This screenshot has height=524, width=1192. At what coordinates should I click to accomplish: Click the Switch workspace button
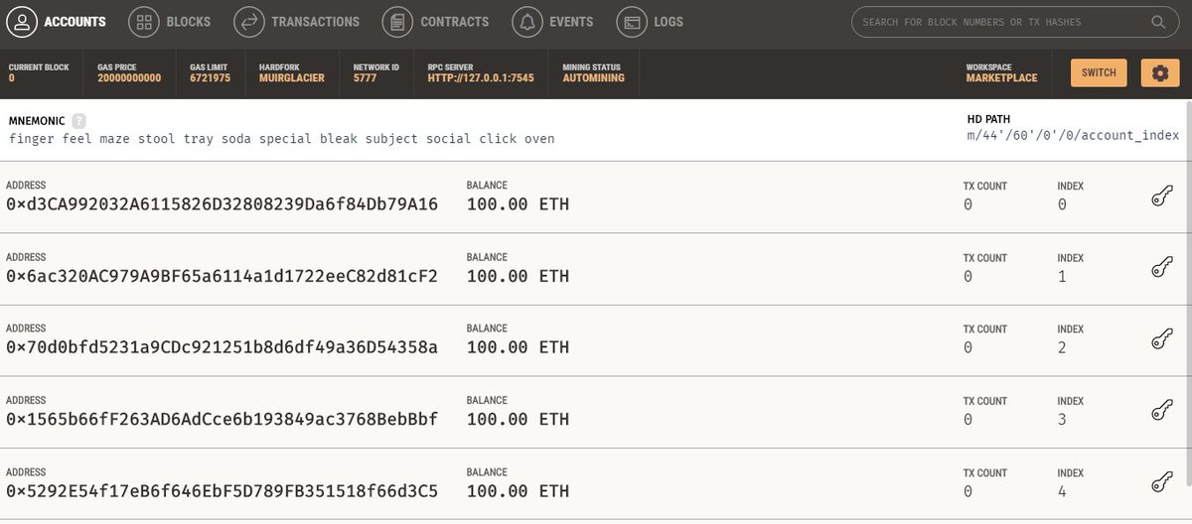click(1099, 72)
